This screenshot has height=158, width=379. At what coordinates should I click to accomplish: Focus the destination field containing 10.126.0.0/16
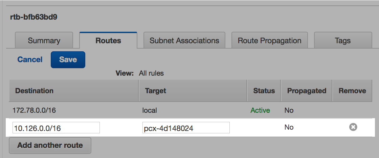pyautogui.click(x=56, y=128)
